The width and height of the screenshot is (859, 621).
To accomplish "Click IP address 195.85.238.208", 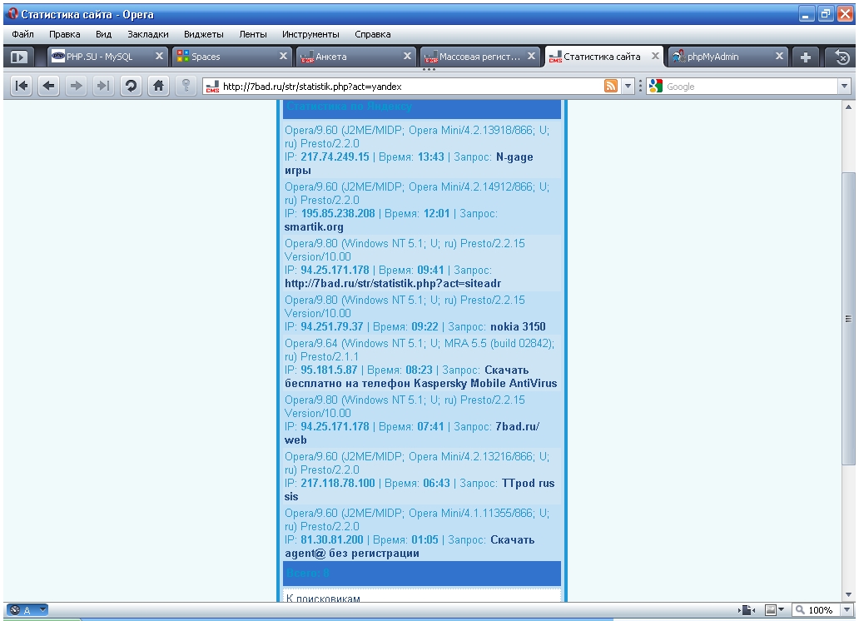I will (x=338, y=213).
